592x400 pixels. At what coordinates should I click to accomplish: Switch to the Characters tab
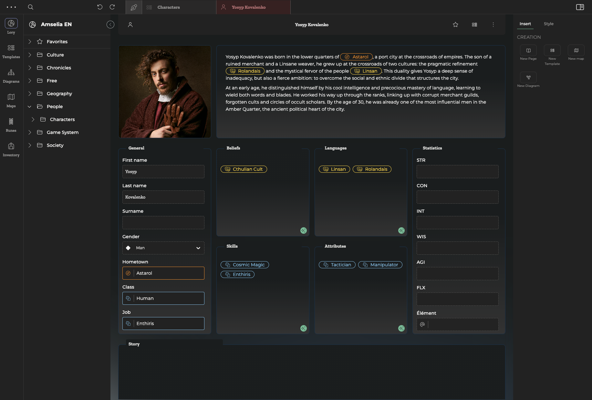(x=169, y=7)
